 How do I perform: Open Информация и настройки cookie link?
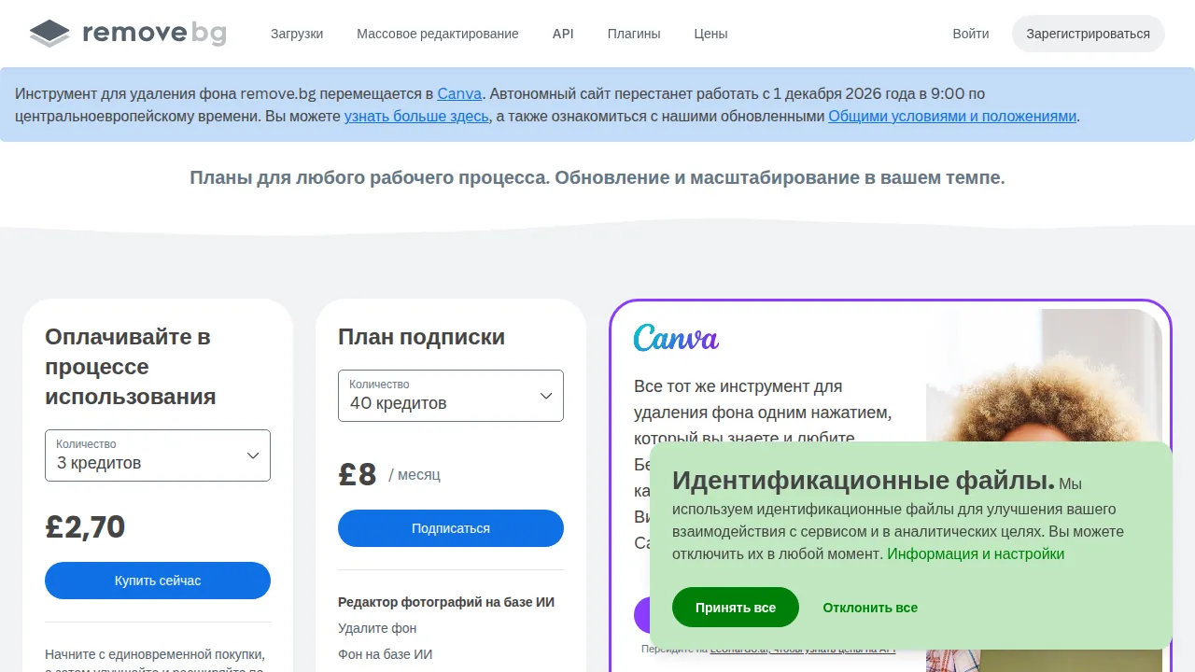(976, 553)
